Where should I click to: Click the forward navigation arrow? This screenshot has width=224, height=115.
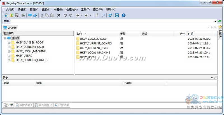[x=86, y=15]
